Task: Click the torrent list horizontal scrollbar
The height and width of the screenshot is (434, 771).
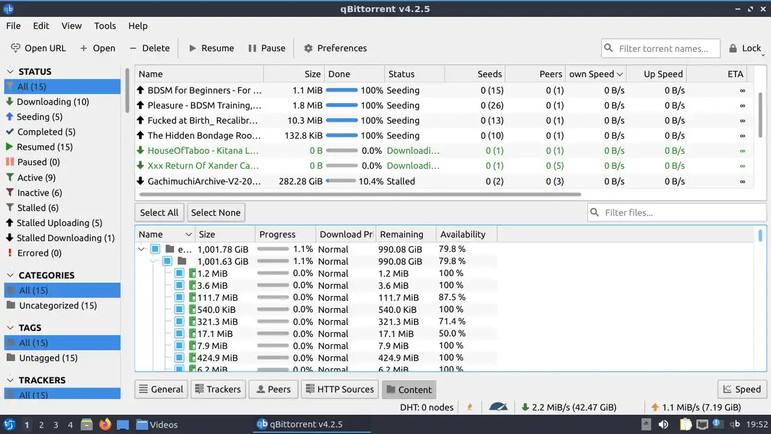Action: click(360, 195)
